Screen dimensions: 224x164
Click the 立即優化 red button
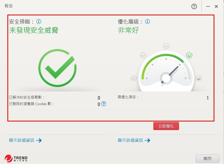(166, 126)
